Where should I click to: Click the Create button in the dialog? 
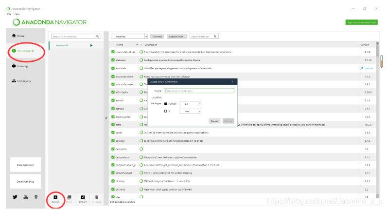[229, 121]
